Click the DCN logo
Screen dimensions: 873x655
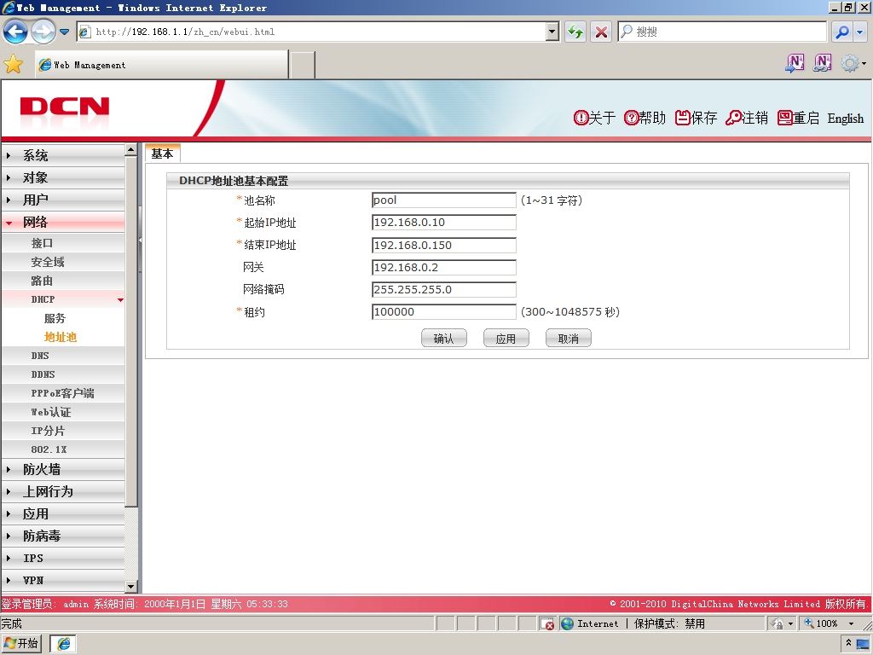tap(65, 107)
